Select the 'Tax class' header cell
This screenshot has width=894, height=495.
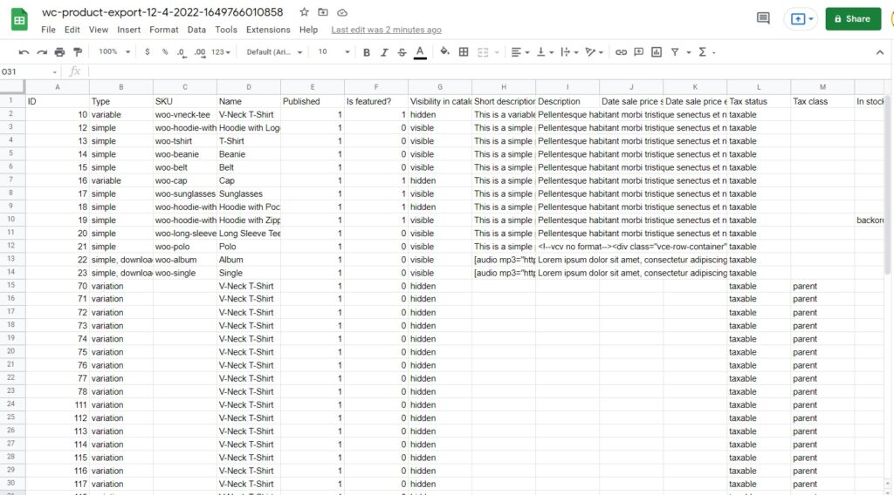(822, 101)
